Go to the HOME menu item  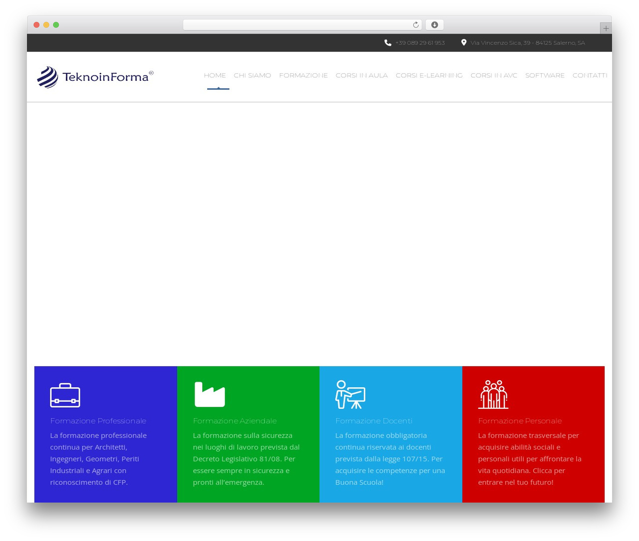point(215,75)
